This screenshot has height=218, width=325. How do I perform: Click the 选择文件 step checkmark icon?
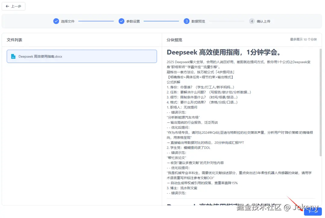(x=56, y=21)
